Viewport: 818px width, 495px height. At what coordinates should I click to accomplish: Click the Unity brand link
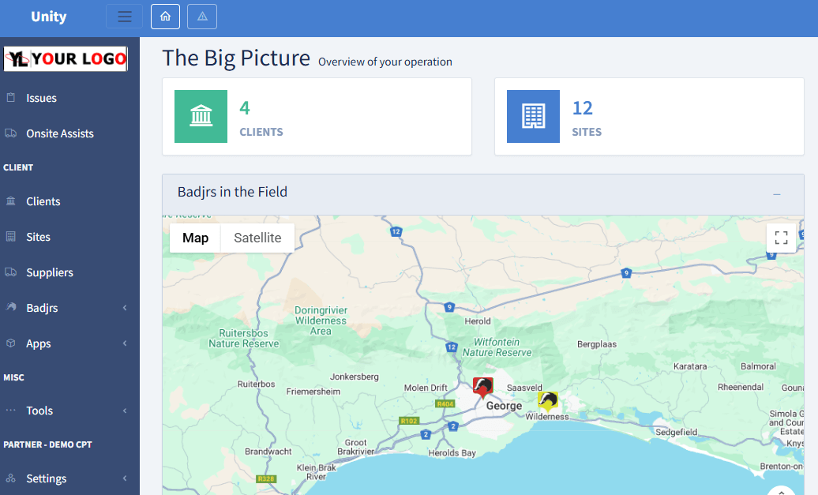[48, 17]
